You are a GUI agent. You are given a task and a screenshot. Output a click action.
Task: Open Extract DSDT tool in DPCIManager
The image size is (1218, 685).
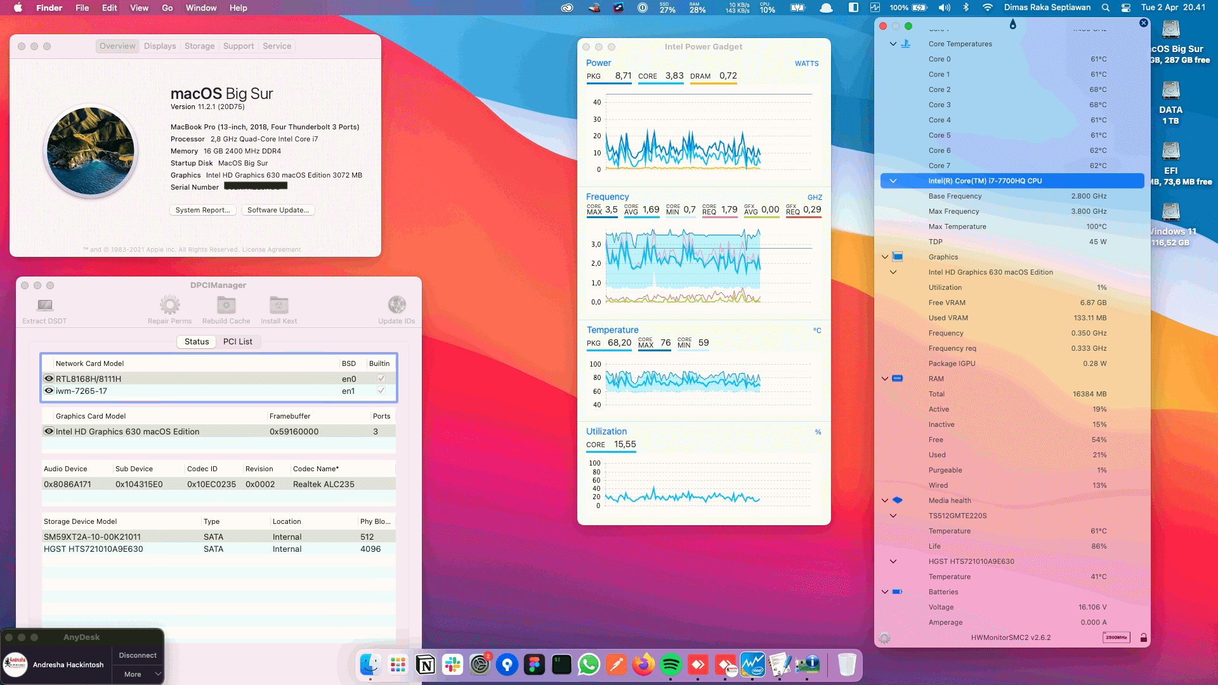[44, 310]
